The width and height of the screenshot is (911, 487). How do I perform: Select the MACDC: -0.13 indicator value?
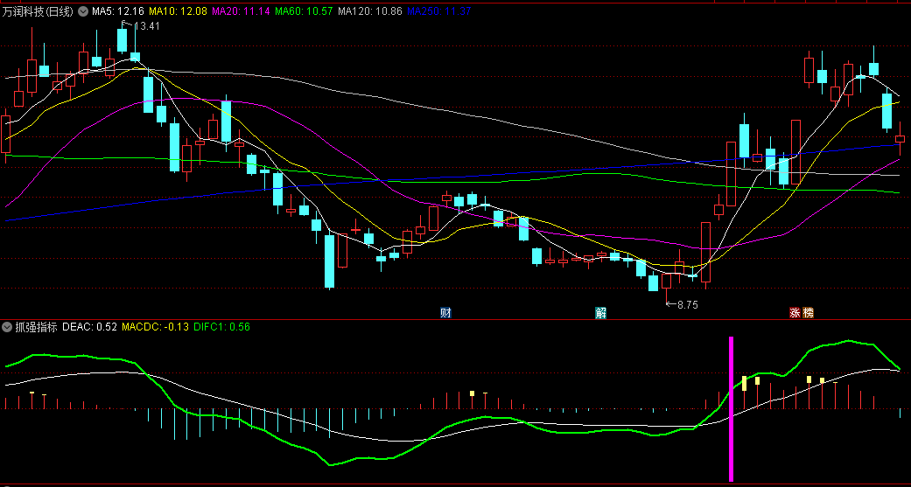coord(155,327)
